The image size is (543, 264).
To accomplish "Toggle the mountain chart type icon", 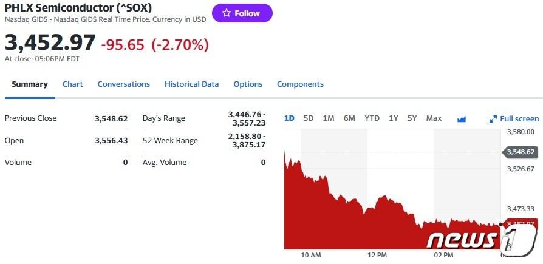I will 461,119.
